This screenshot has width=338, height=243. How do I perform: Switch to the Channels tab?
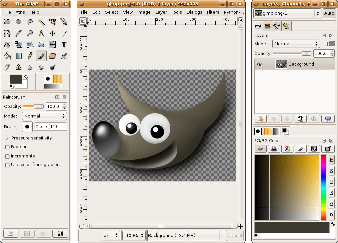(x=267, y=26)
